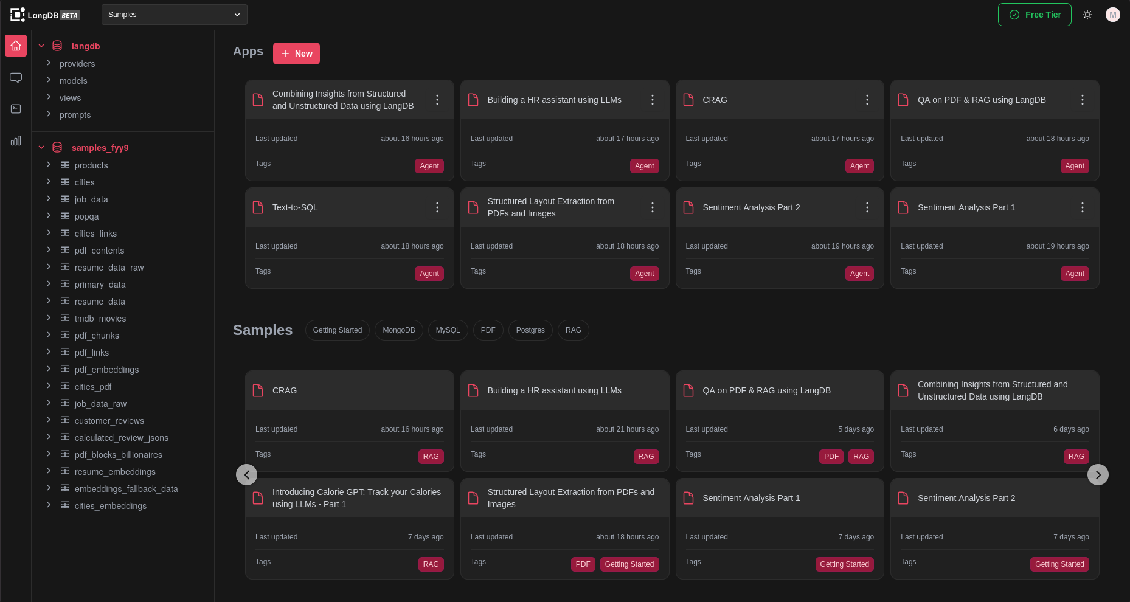Select the popqa table
The height and width of the screenshot is (602, 1130).
point(86,216)
